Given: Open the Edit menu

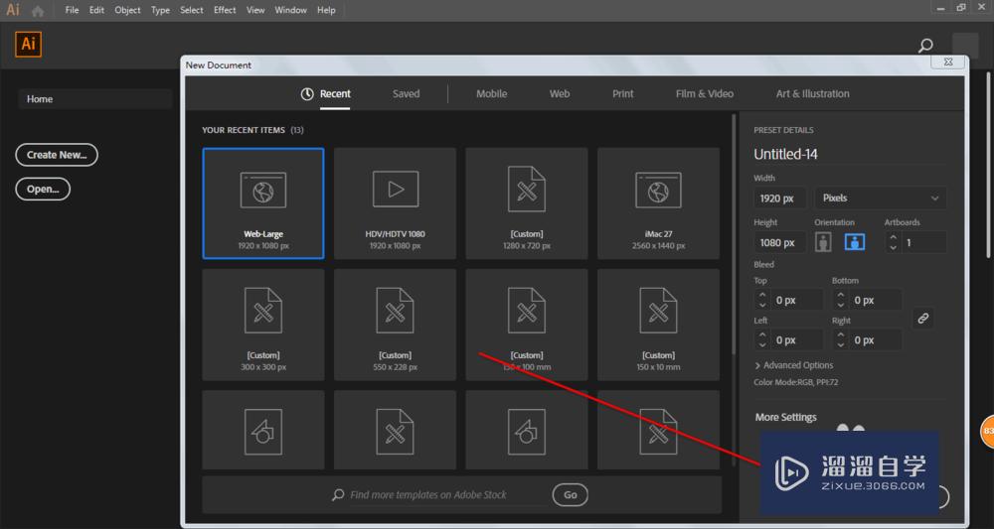Looking at the screenshot, I should click(x=96, y=10).
